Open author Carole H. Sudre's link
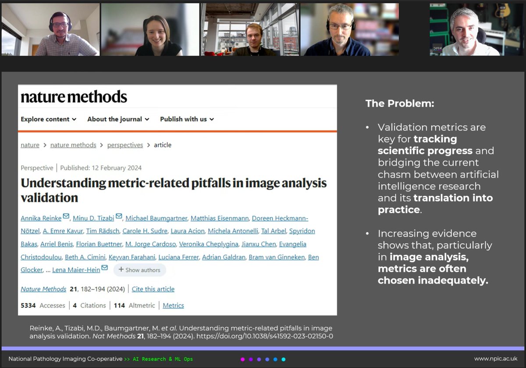 pos(145,231)
